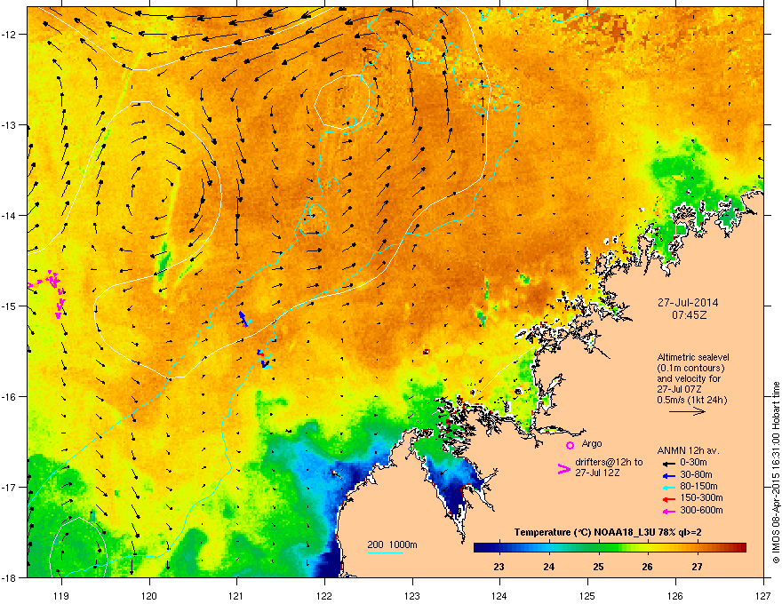
Task: Click the time label 07:45Z
Action: click(689, 315)
